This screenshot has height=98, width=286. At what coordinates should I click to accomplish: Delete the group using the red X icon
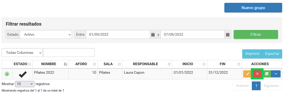(x=257, y=74)
